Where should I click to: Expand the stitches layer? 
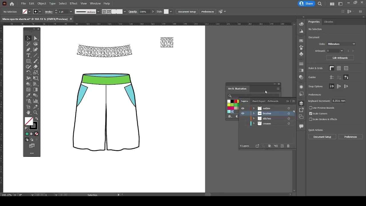coord(254,119)
